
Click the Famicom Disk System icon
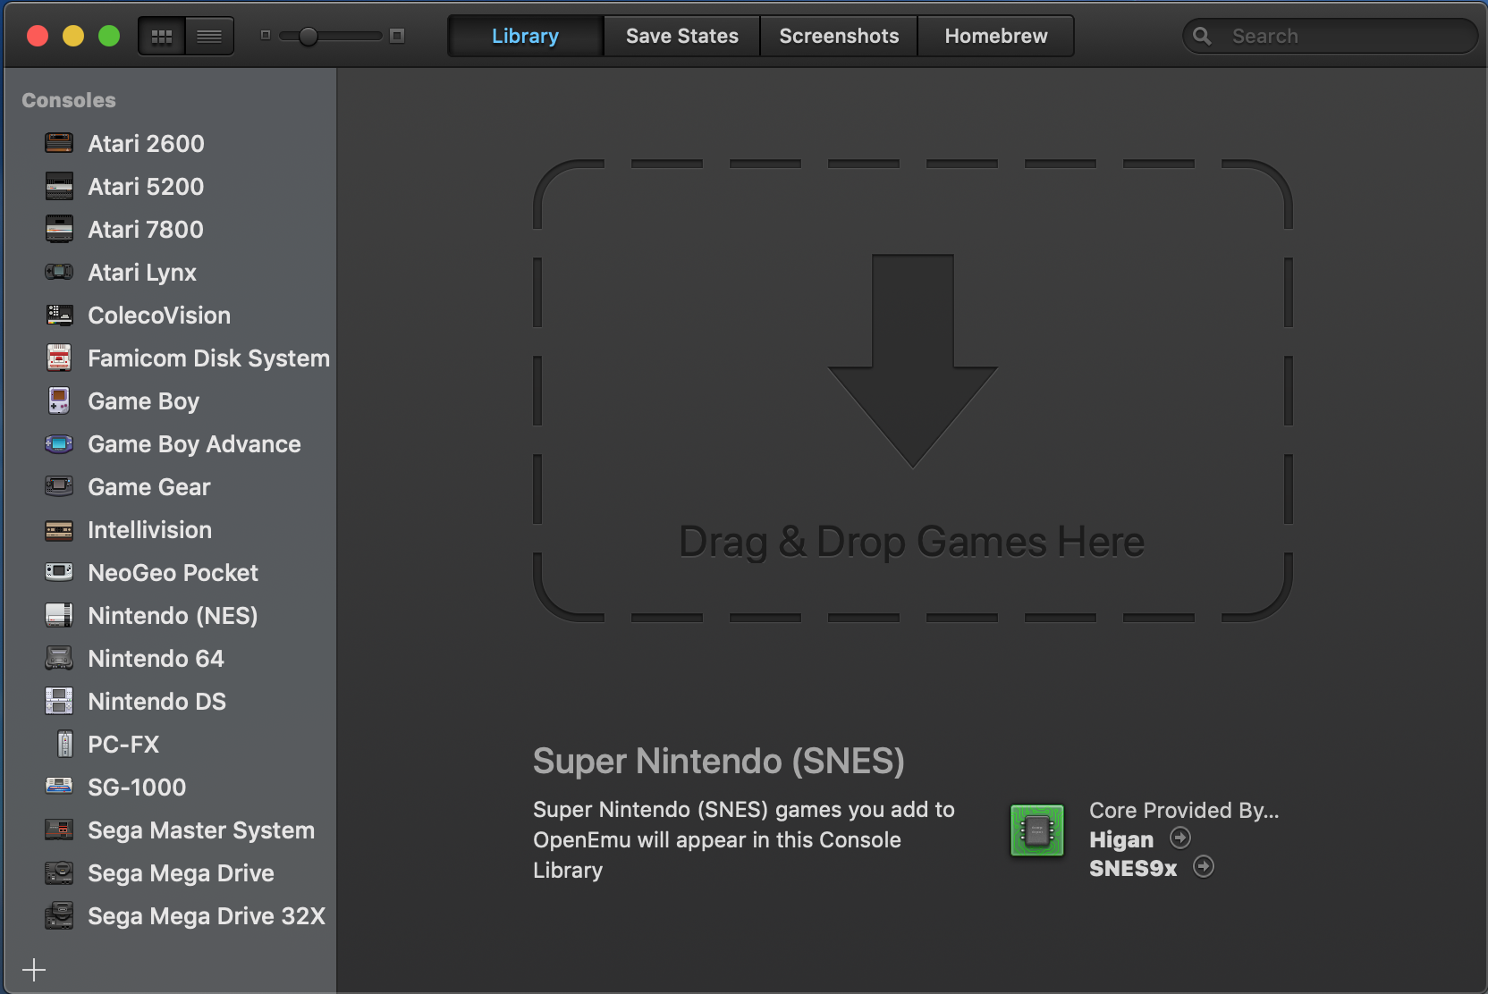[59, 358]
